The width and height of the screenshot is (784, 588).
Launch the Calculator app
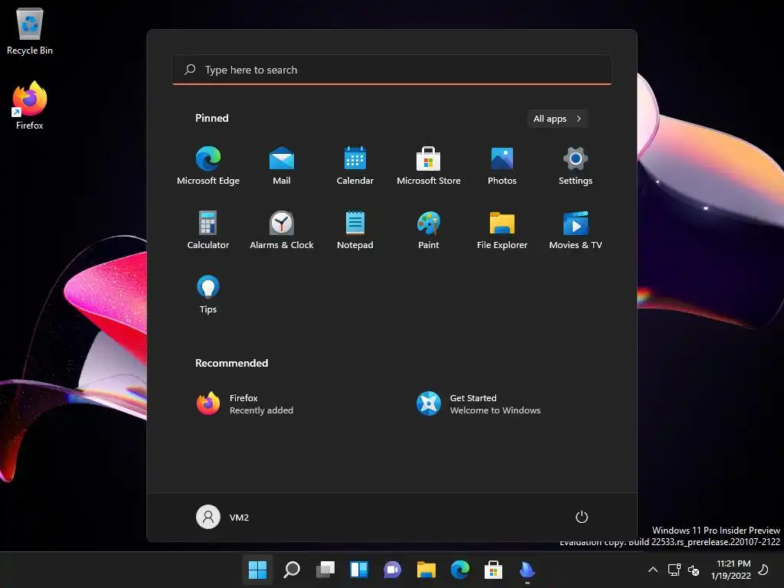[208, 230]
